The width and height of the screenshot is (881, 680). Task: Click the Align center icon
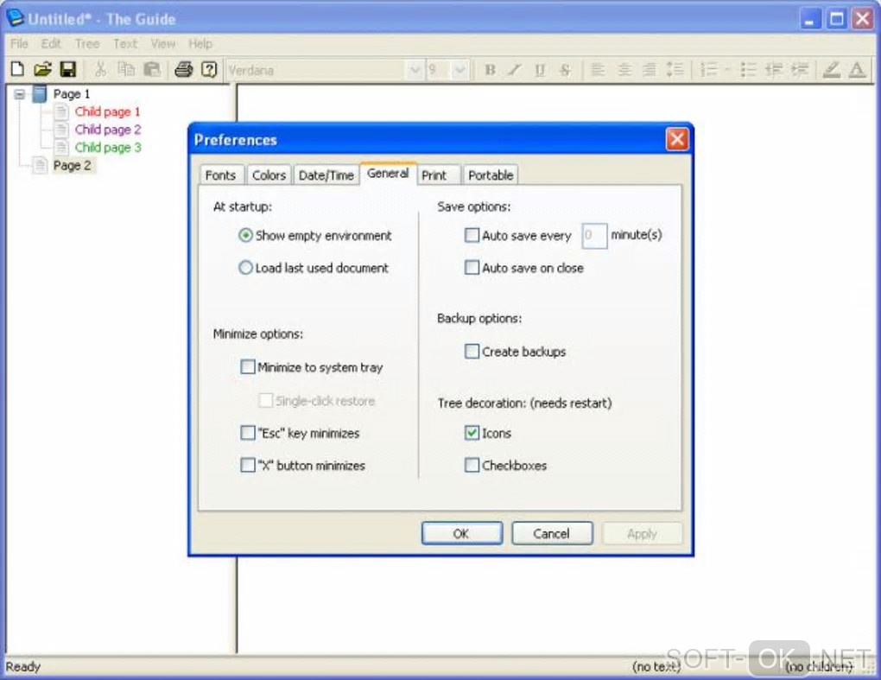(624, 70)
